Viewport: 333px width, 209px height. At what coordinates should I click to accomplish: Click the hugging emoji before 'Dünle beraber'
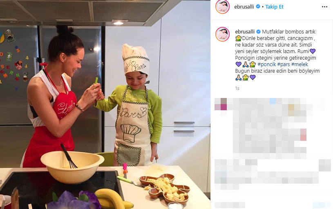point(238,38)
